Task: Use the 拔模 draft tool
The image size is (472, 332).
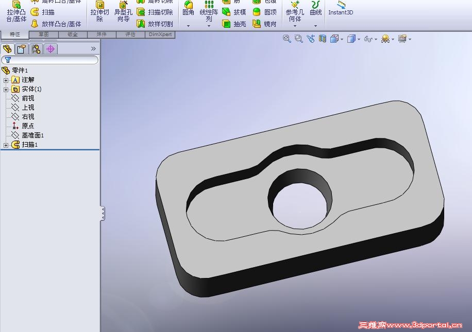Action: (x=234, y=12)
